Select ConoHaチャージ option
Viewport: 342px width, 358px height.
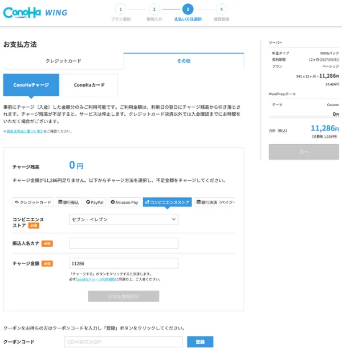point(31,85)
